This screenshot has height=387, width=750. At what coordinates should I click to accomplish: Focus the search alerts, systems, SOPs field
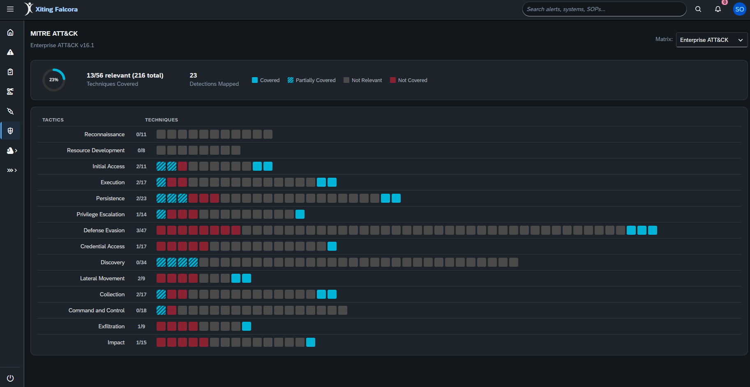[604, 9]
